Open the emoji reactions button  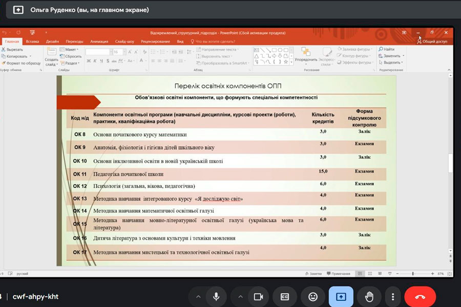tap(312, 297)
